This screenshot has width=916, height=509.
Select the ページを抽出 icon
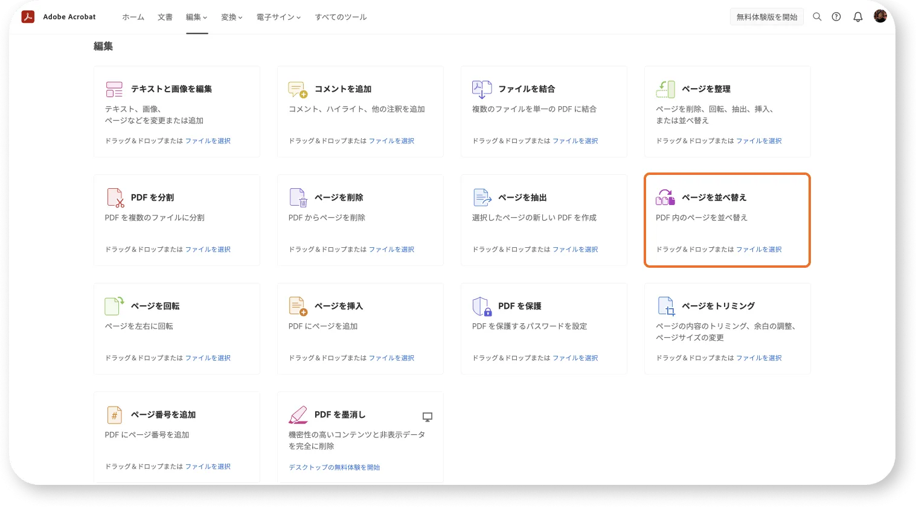coord(482,197)
